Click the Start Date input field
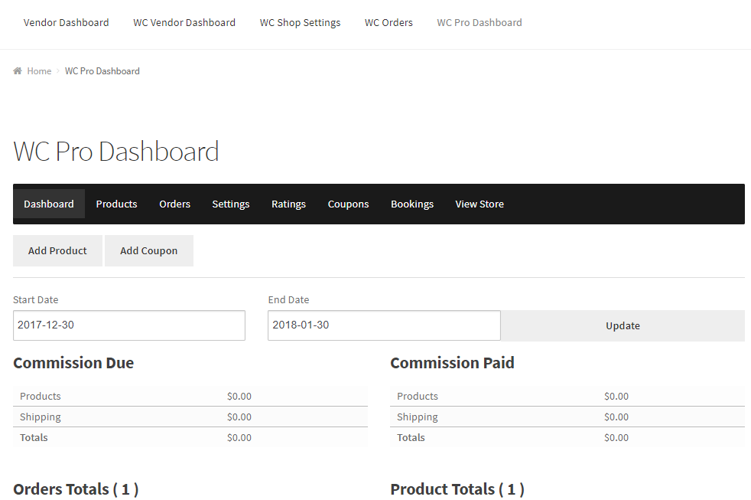The width and height of the screenshot is (751, 500). point(128,325)
